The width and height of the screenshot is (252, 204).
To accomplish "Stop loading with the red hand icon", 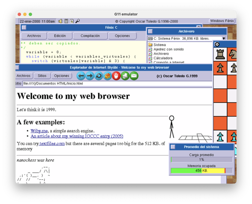I will (x=116, y=76).
